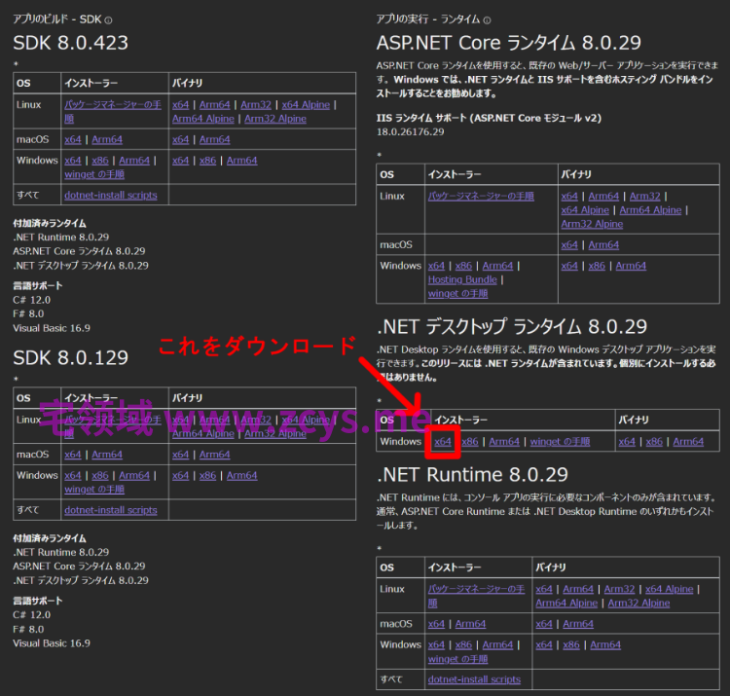The width and height of the screenshot is (730, 696).
Task: Open .NET Runtime dotnet-install scripts link
Action: 474,679
